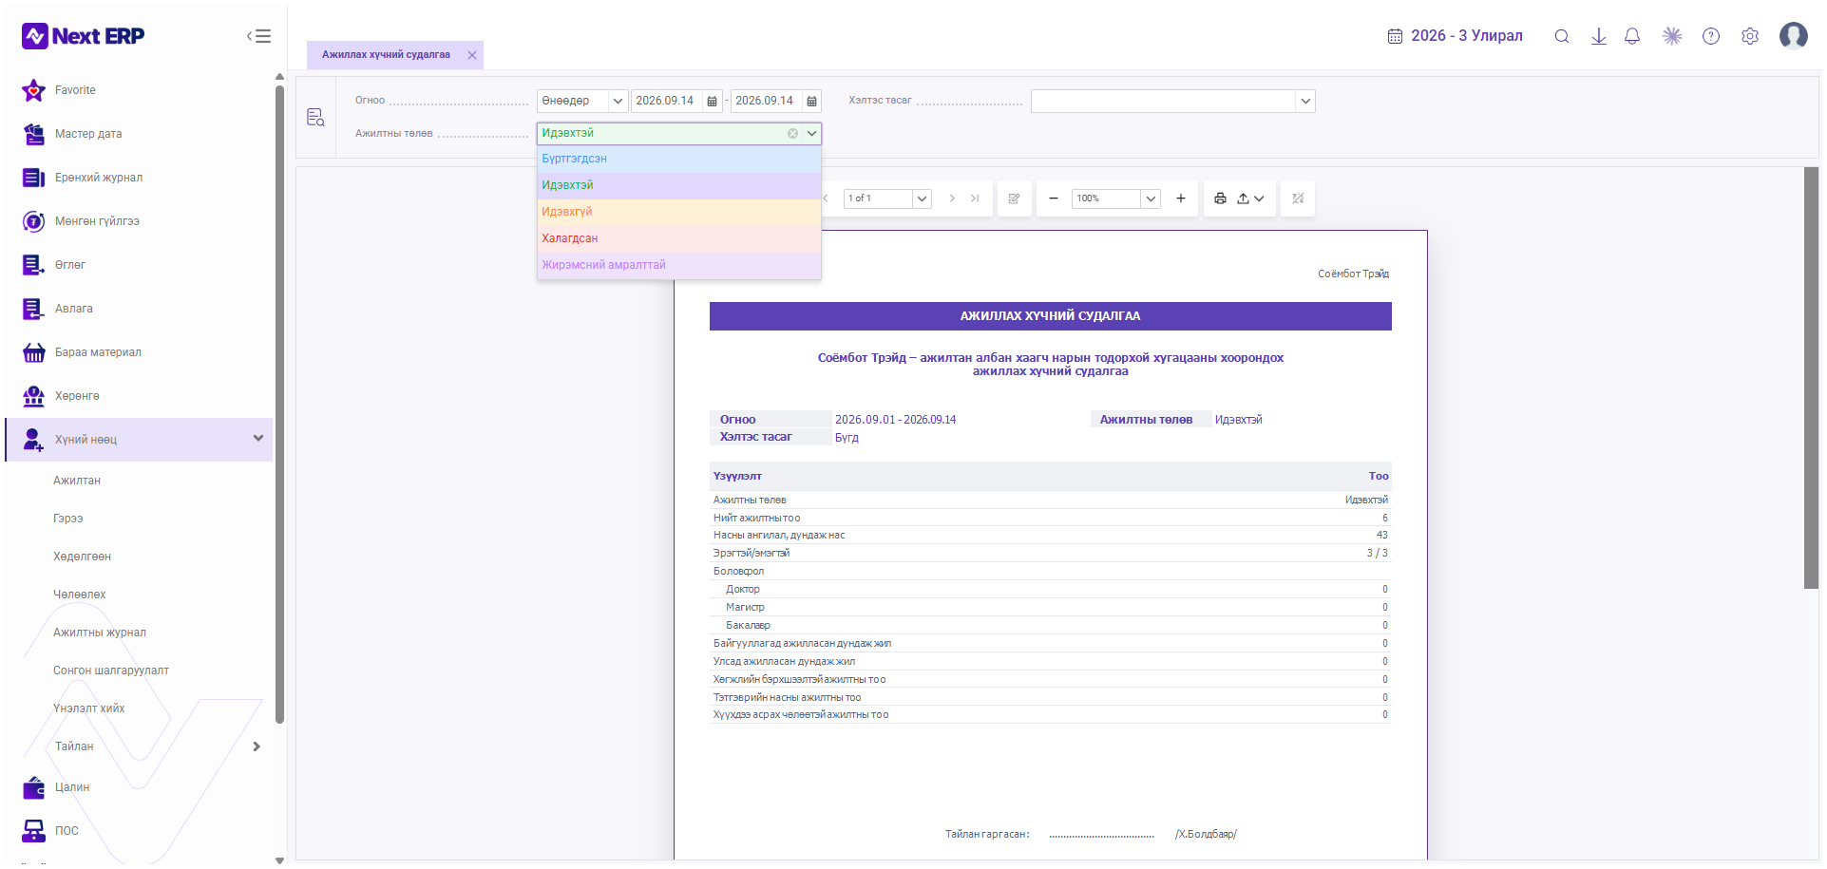The image size is (1827, 869).
Task: Open Ажилтан in the sidebar
Action: point(77,481)
